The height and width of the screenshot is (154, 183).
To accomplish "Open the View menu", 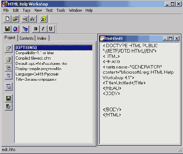I will tap(38, 10).
